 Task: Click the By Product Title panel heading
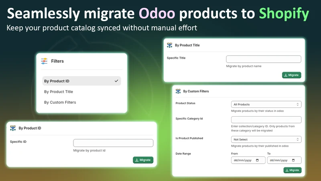(x=187, y=45)
